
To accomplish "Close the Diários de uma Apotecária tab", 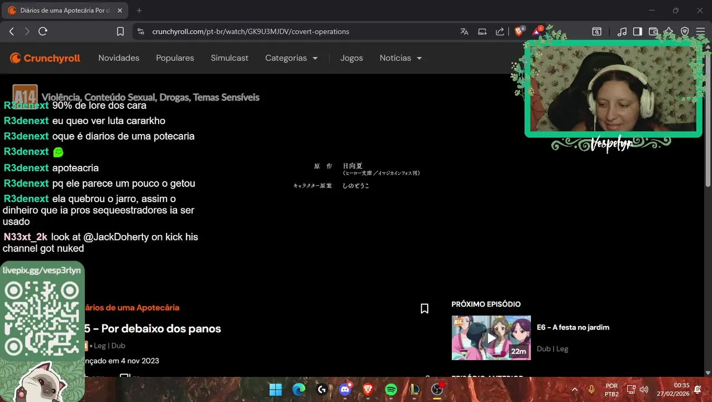I will click(120, 10).
